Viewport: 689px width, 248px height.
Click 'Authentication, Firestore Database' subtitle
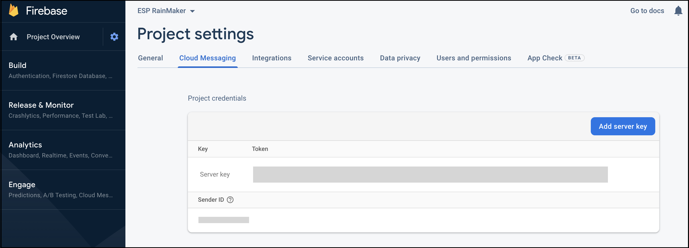pyautogui.click(x=60, y=76)
